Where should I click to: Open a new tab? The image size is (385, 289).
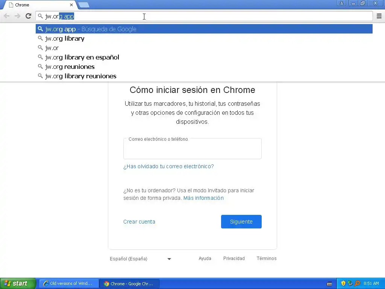[83, 5]
